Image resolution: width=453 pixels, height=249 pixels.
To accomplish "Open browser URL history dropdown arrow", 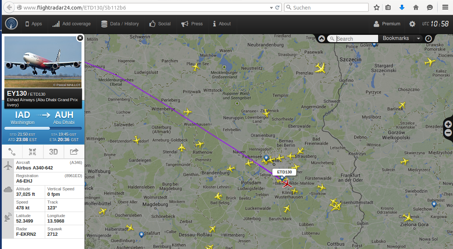I will click(272, 7).
